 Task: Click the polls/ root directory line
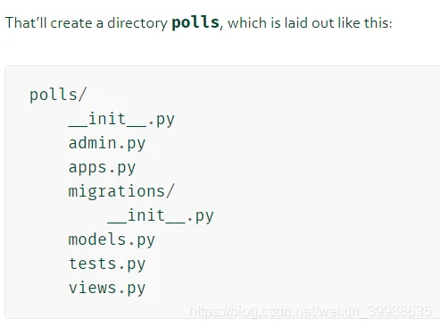58,95
